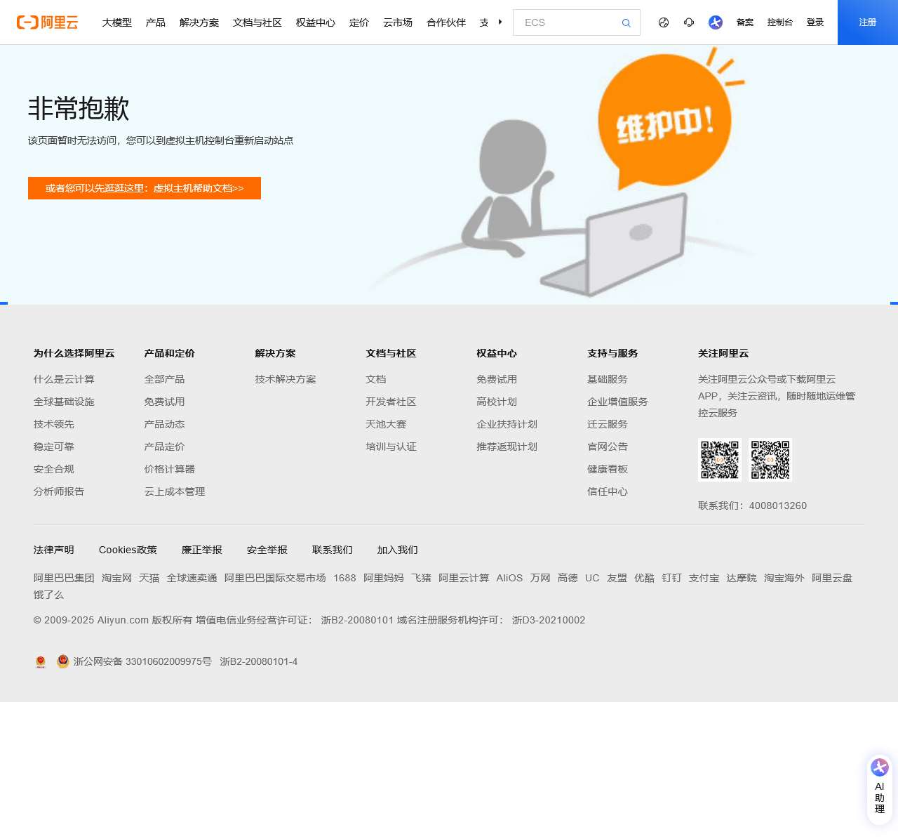Click 浙D3-20210002 license text
The height and width of the screenshot is (839, 898).
549,620
